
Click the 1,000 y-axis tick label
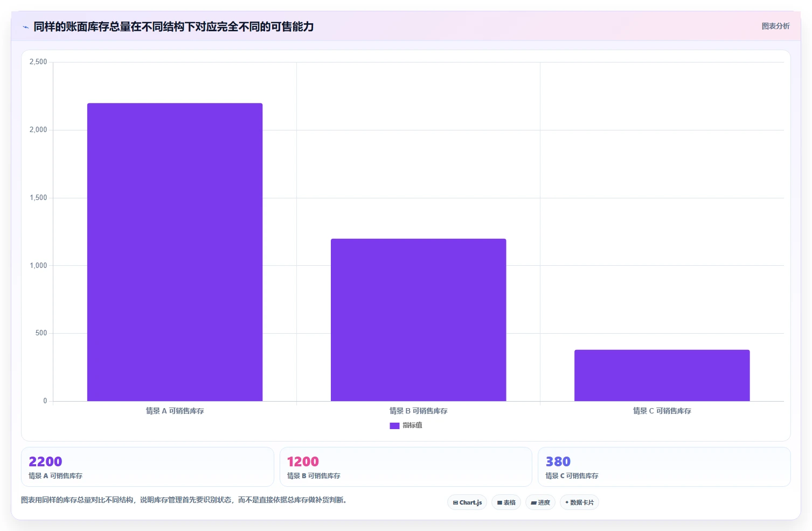coord(38,265)
